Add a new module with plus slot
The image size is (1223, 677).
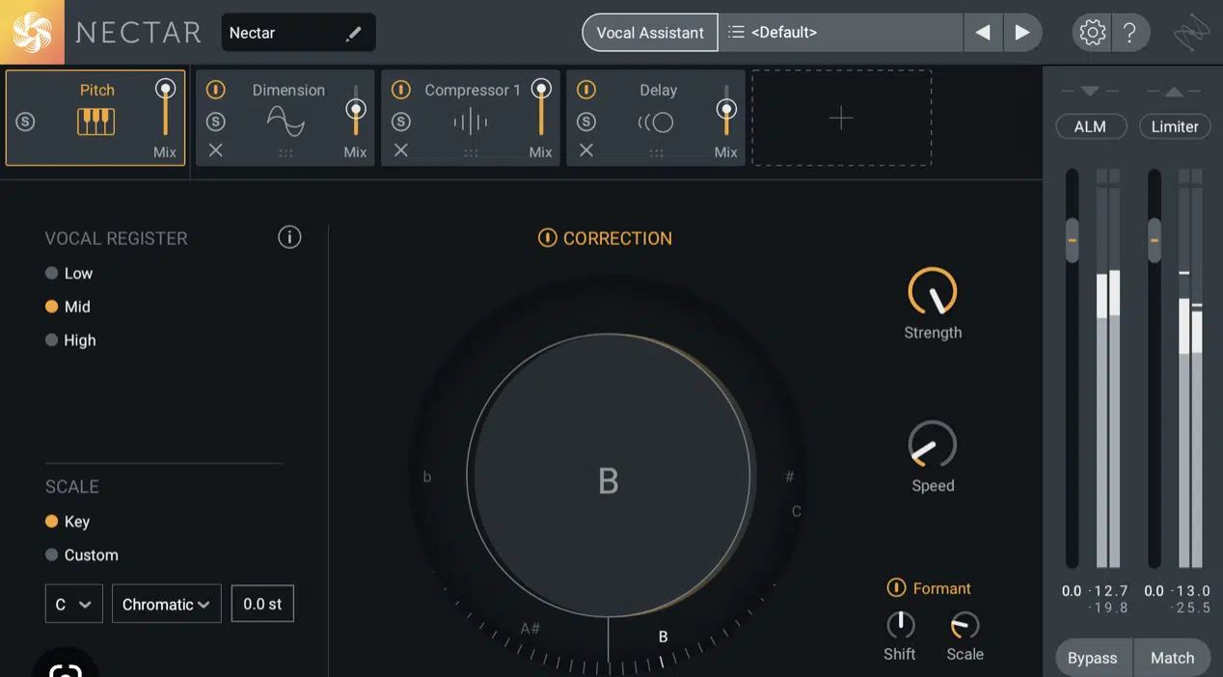click(841, 118)
